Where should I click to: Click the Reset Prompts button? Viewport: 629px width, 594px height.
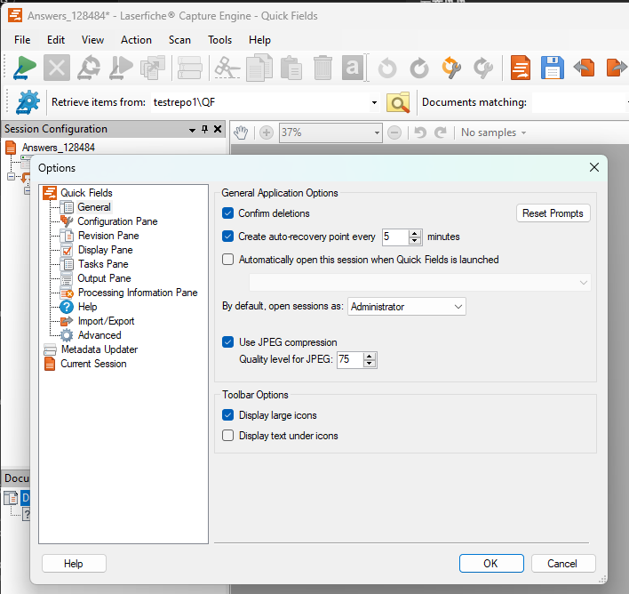pos(553,213)
